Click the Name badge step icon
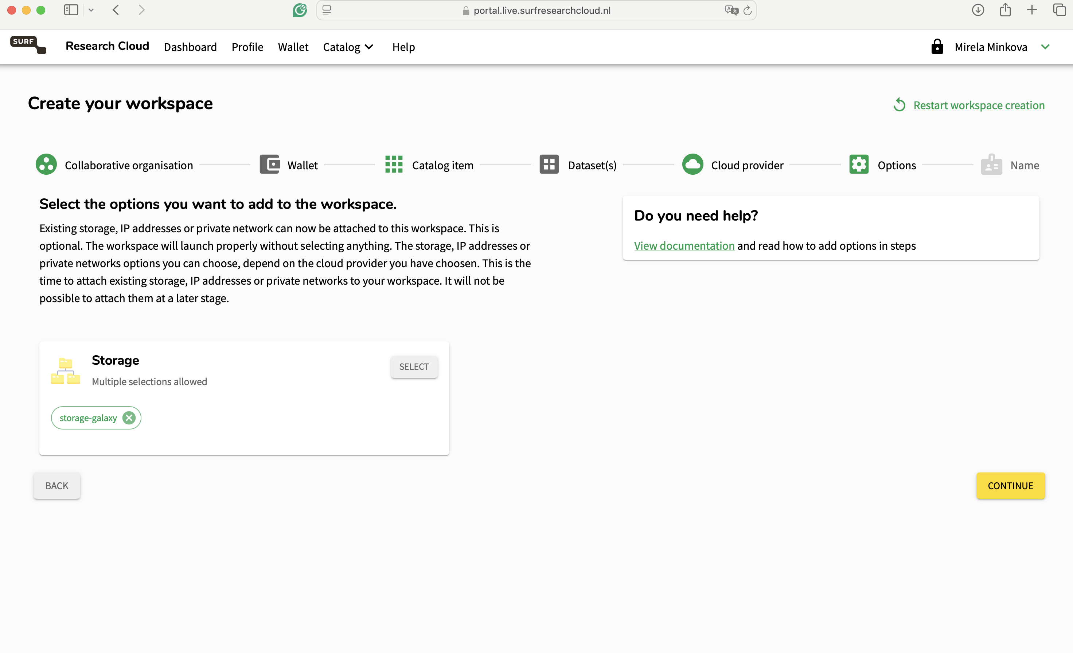Screen dimensions: 1073x653 [x=992, y=165]
